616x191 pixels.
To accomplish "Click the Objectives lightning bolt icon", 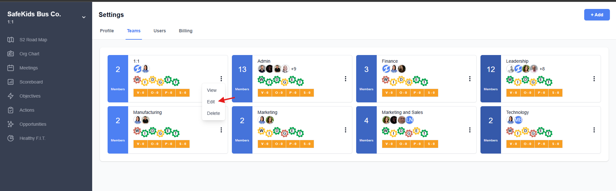I will [x=11, y=96].
